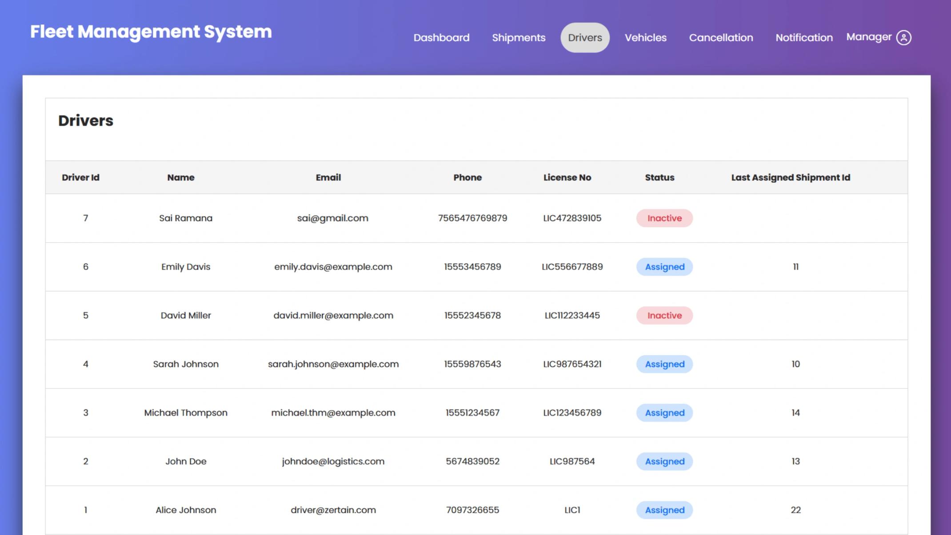Viewport: 951px width, 535px height.
Task: Click phone number 7565476769879
Action: (472, 218)
